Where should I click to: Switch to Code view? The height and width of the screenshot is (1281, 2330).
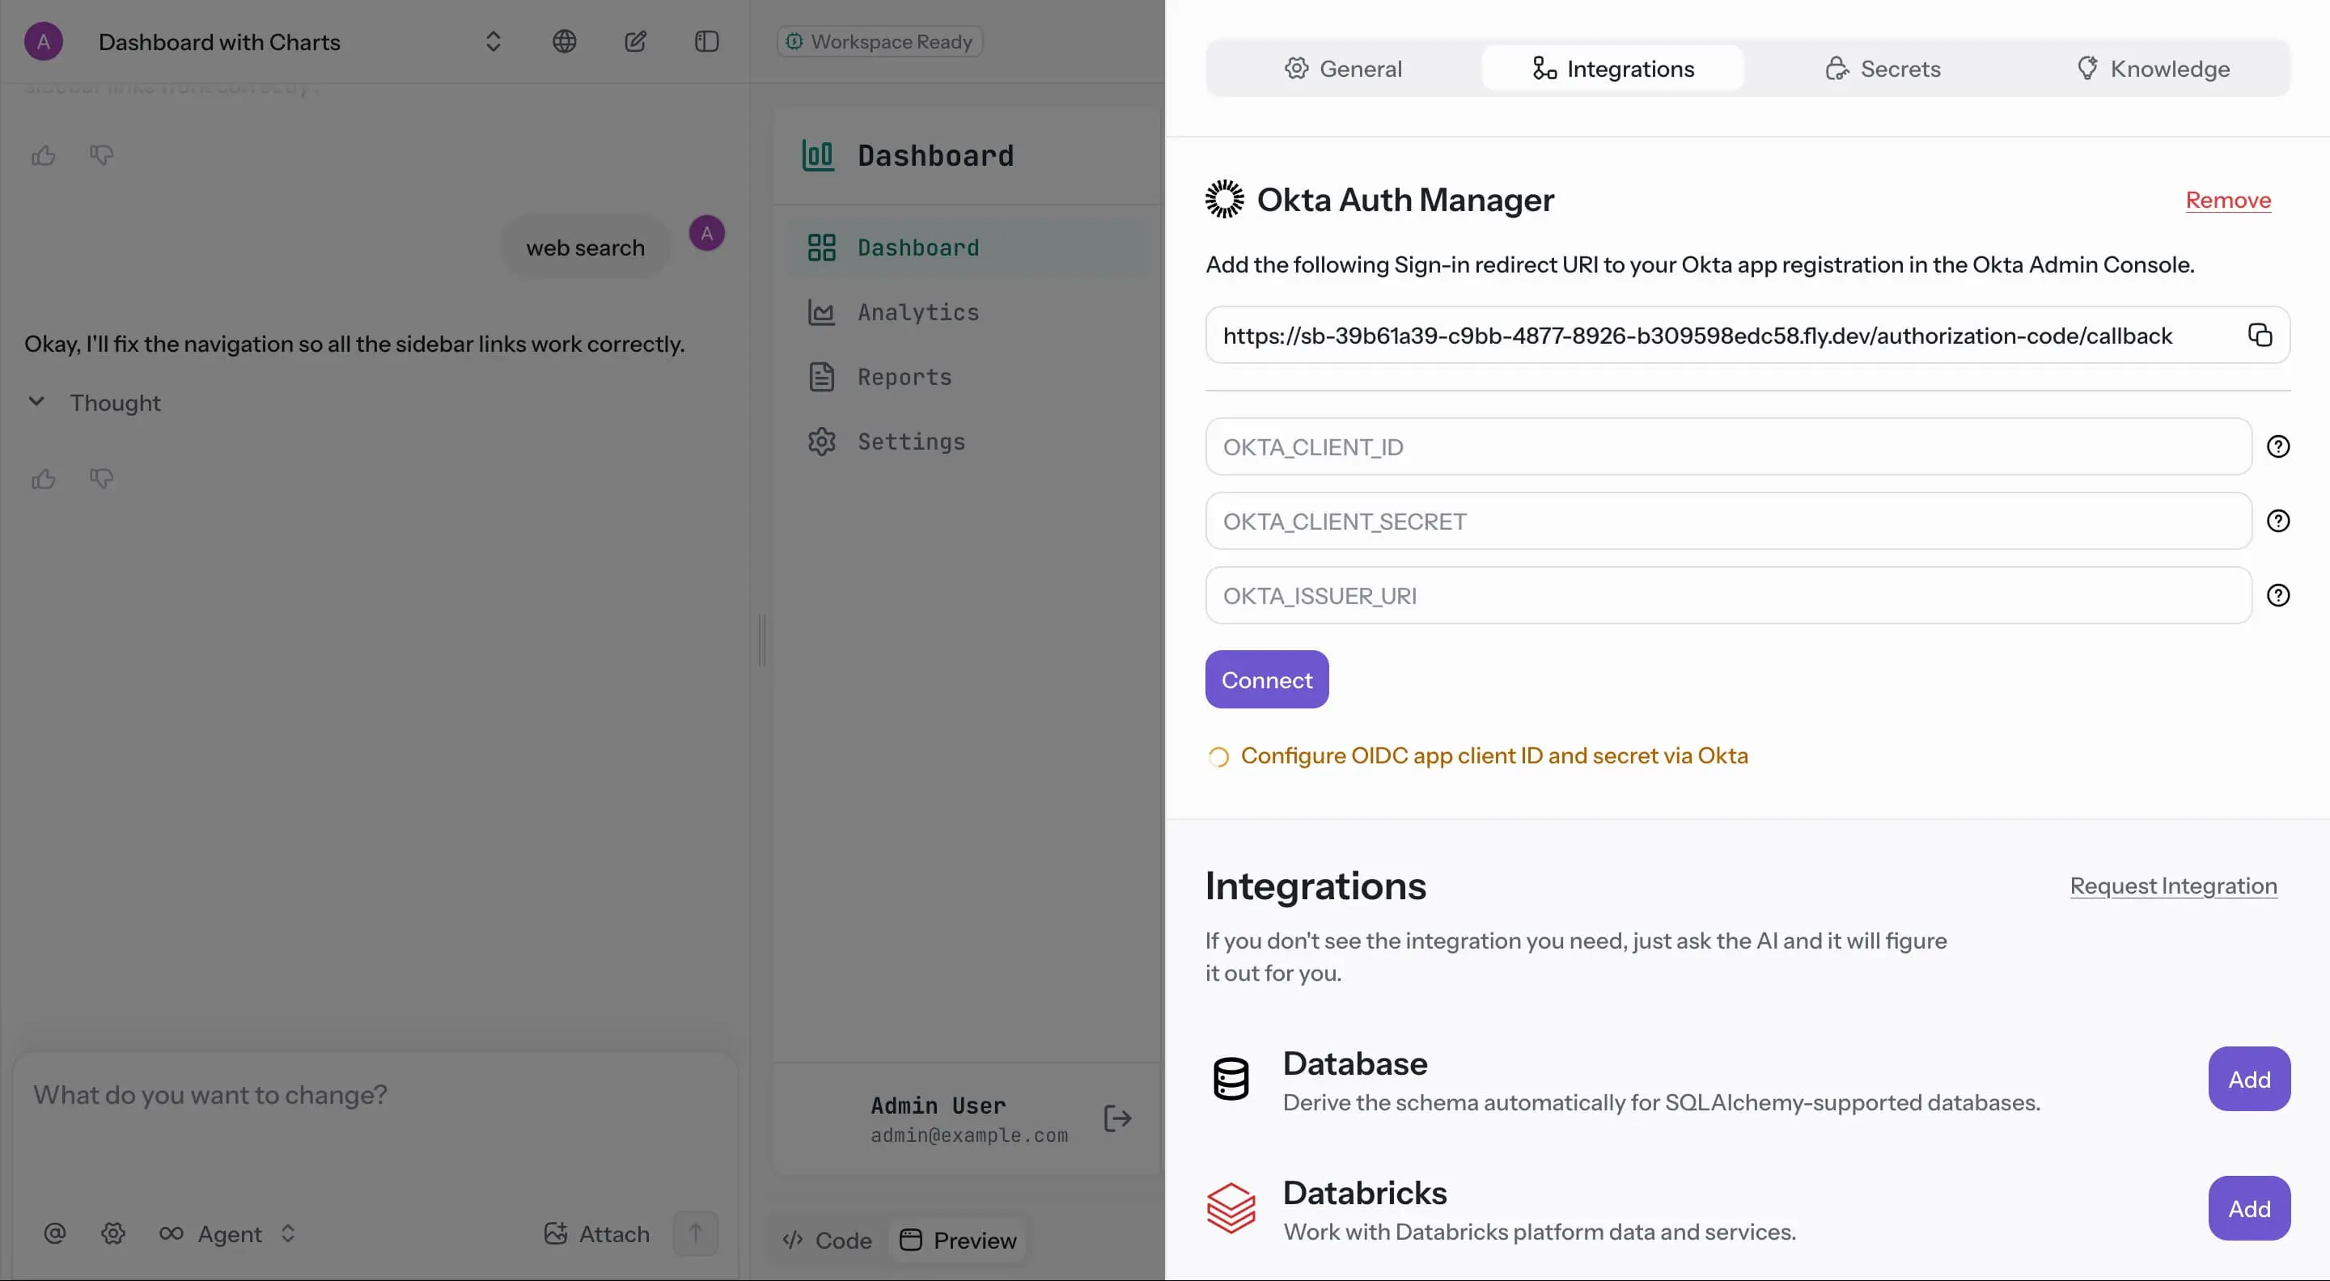[828, 1241]
